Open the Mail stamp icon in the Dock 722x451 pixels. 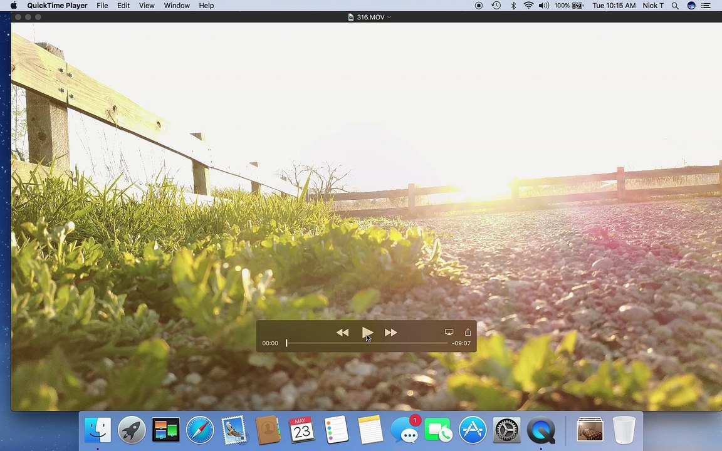234,430
